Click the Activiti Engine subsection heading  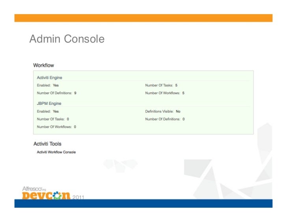coord(49,78)
